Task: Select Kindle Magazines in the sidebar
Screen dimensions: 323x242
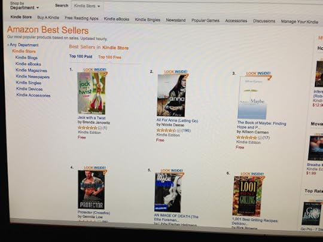Action: (x=31, y=71)
